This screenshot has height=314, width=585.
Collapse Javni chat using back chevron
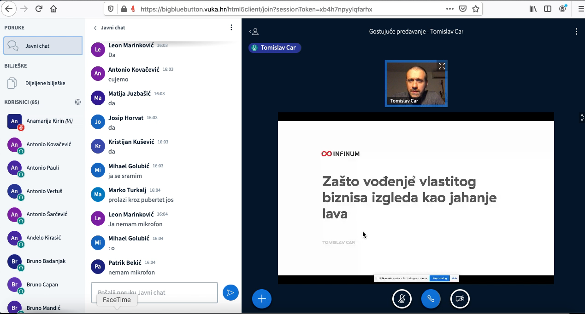pos(95,28)
